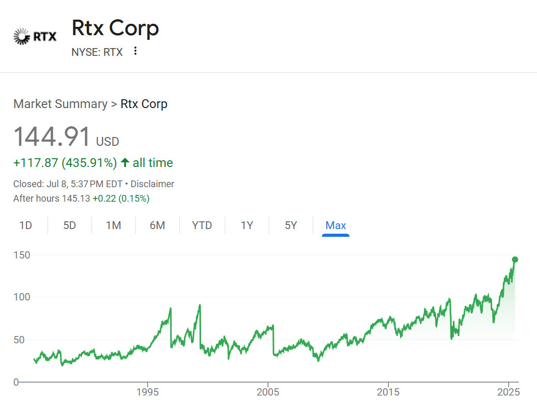Screen dimensions: 537x410
Task: Open the three-dot more options menu
Action: click(x=135, y=51)
